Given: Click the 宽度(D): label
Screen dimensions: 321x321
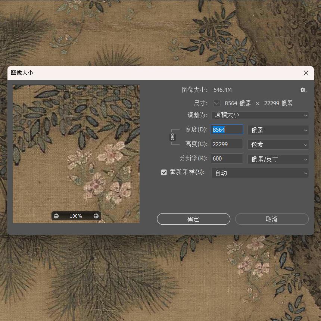Looking at the screenshot, I should pyautogui.click(x=196, y=130).
